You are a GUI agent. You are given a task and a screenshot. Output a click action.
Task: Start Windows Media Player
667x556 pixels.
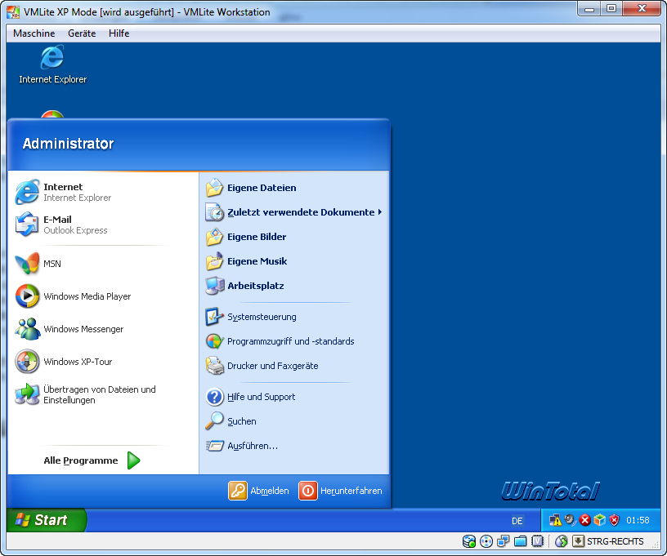tap(103, 296)
